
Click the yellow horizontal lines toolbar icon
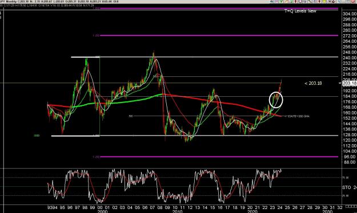(324, 1)
